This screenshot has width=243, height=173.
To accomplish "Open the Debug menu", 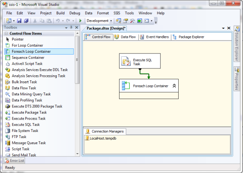I will (75, 13).
